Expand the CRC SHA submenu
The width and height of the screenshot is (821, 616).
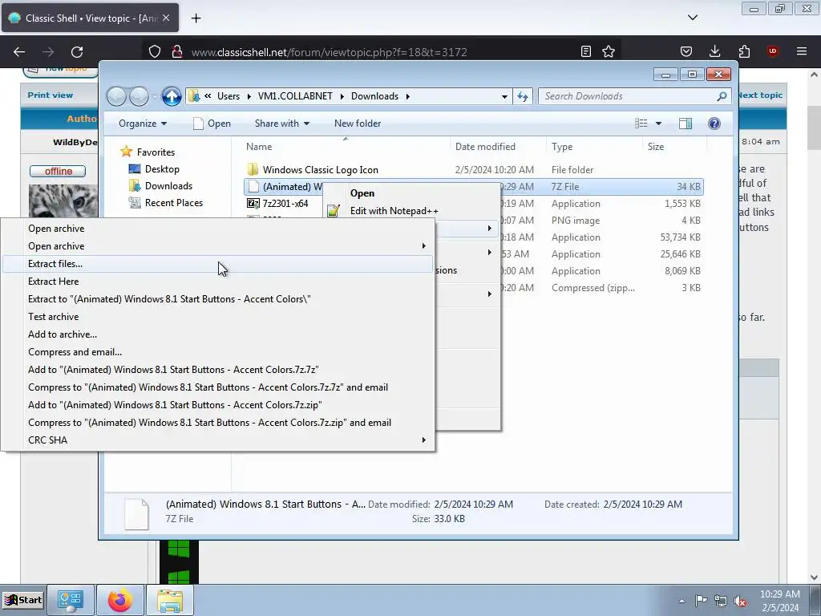(x=217, y=440)
